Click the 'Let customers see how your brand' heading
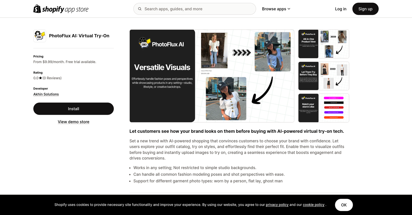Viewport: 412px width, 215px height. 237,131
